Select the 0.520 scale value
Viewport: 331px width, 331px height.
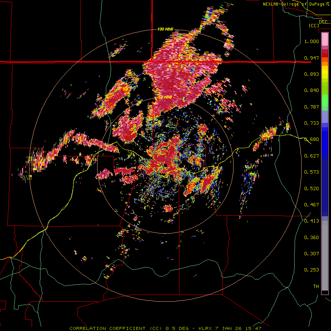(312, 189)
